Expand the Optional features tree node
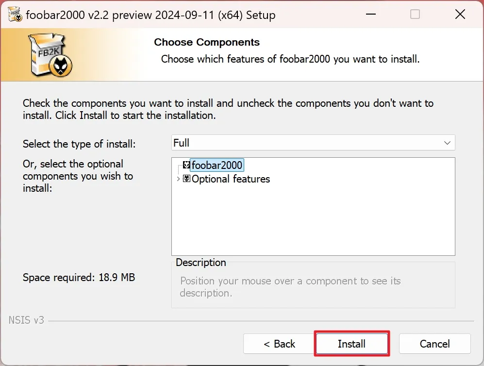This screenshot has height=366, width=484. [x=178, y=179]
